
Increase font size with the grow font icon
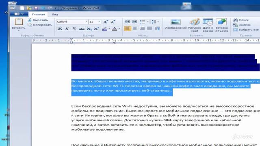point(106,22)
